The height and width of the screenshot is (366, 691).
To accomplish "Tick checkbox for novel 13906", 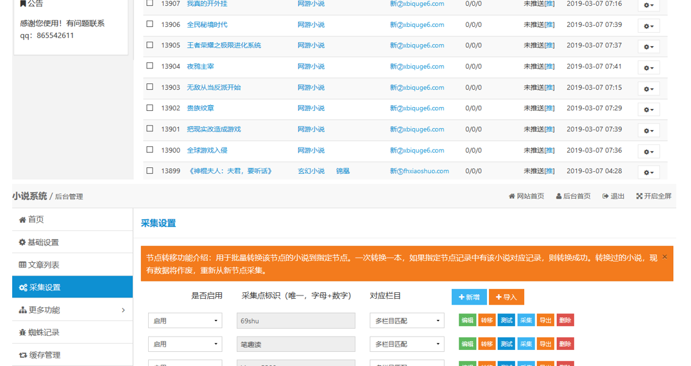I will point(149,24).
